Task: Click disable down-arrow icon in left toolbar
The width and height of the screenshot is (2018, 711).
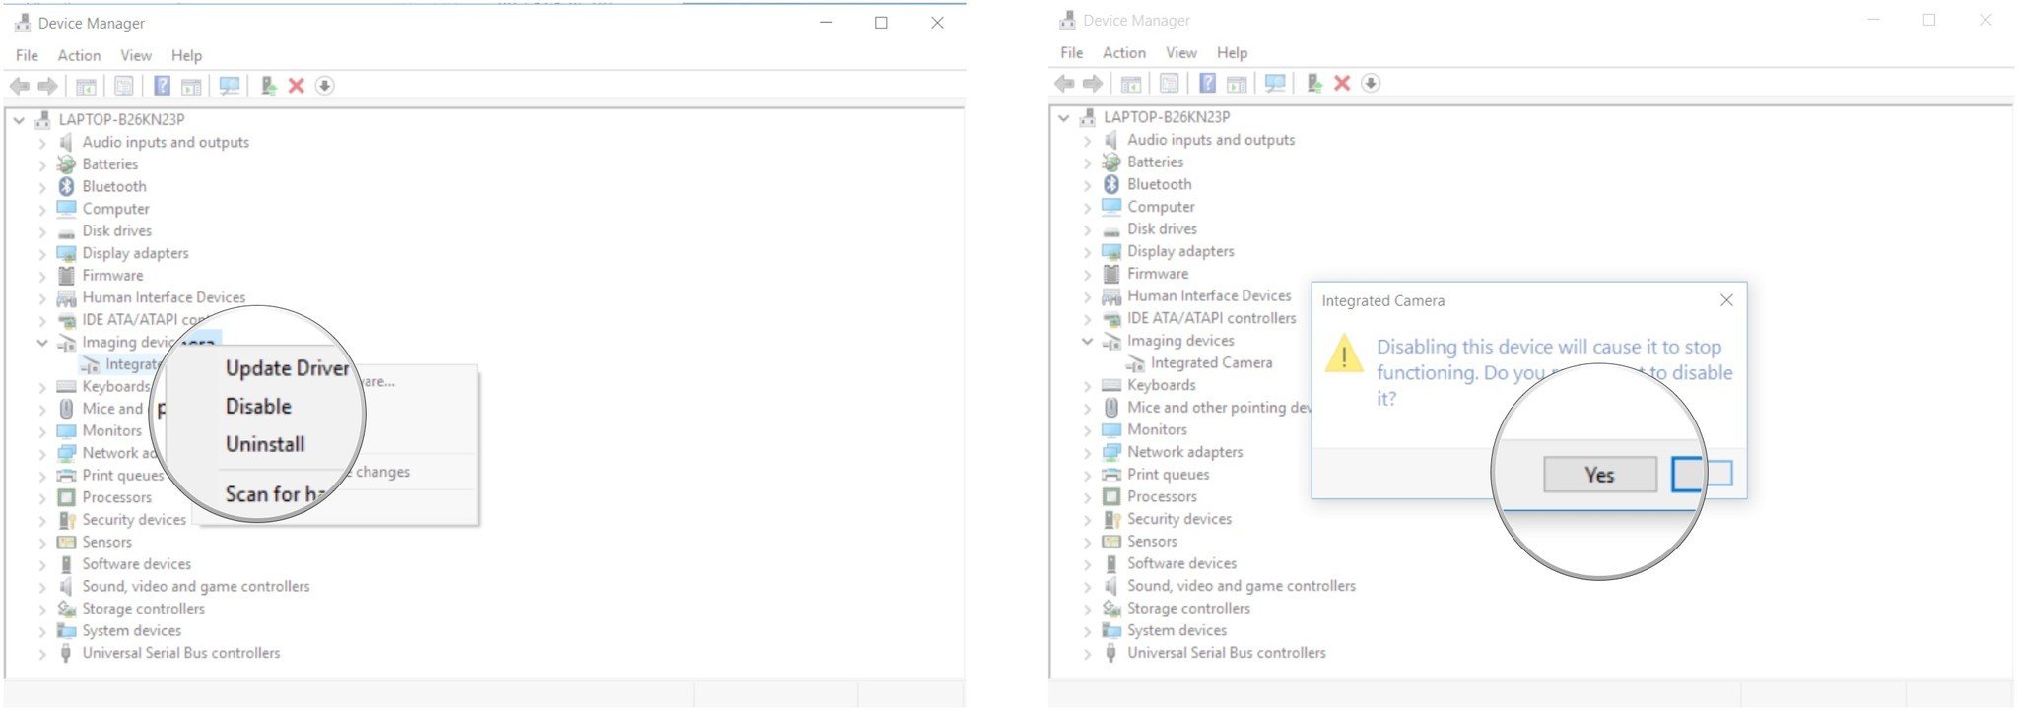Action: point(324,86)
